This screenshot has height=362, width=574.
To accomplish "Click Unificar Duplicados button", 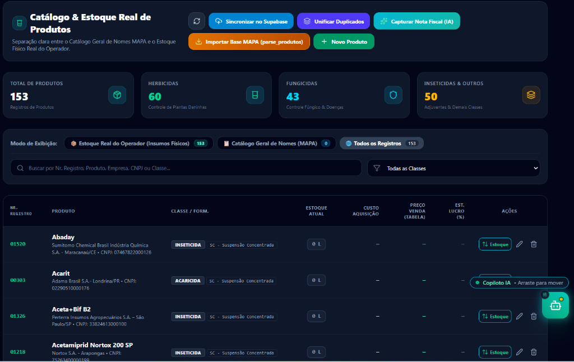I will point(334,21).
